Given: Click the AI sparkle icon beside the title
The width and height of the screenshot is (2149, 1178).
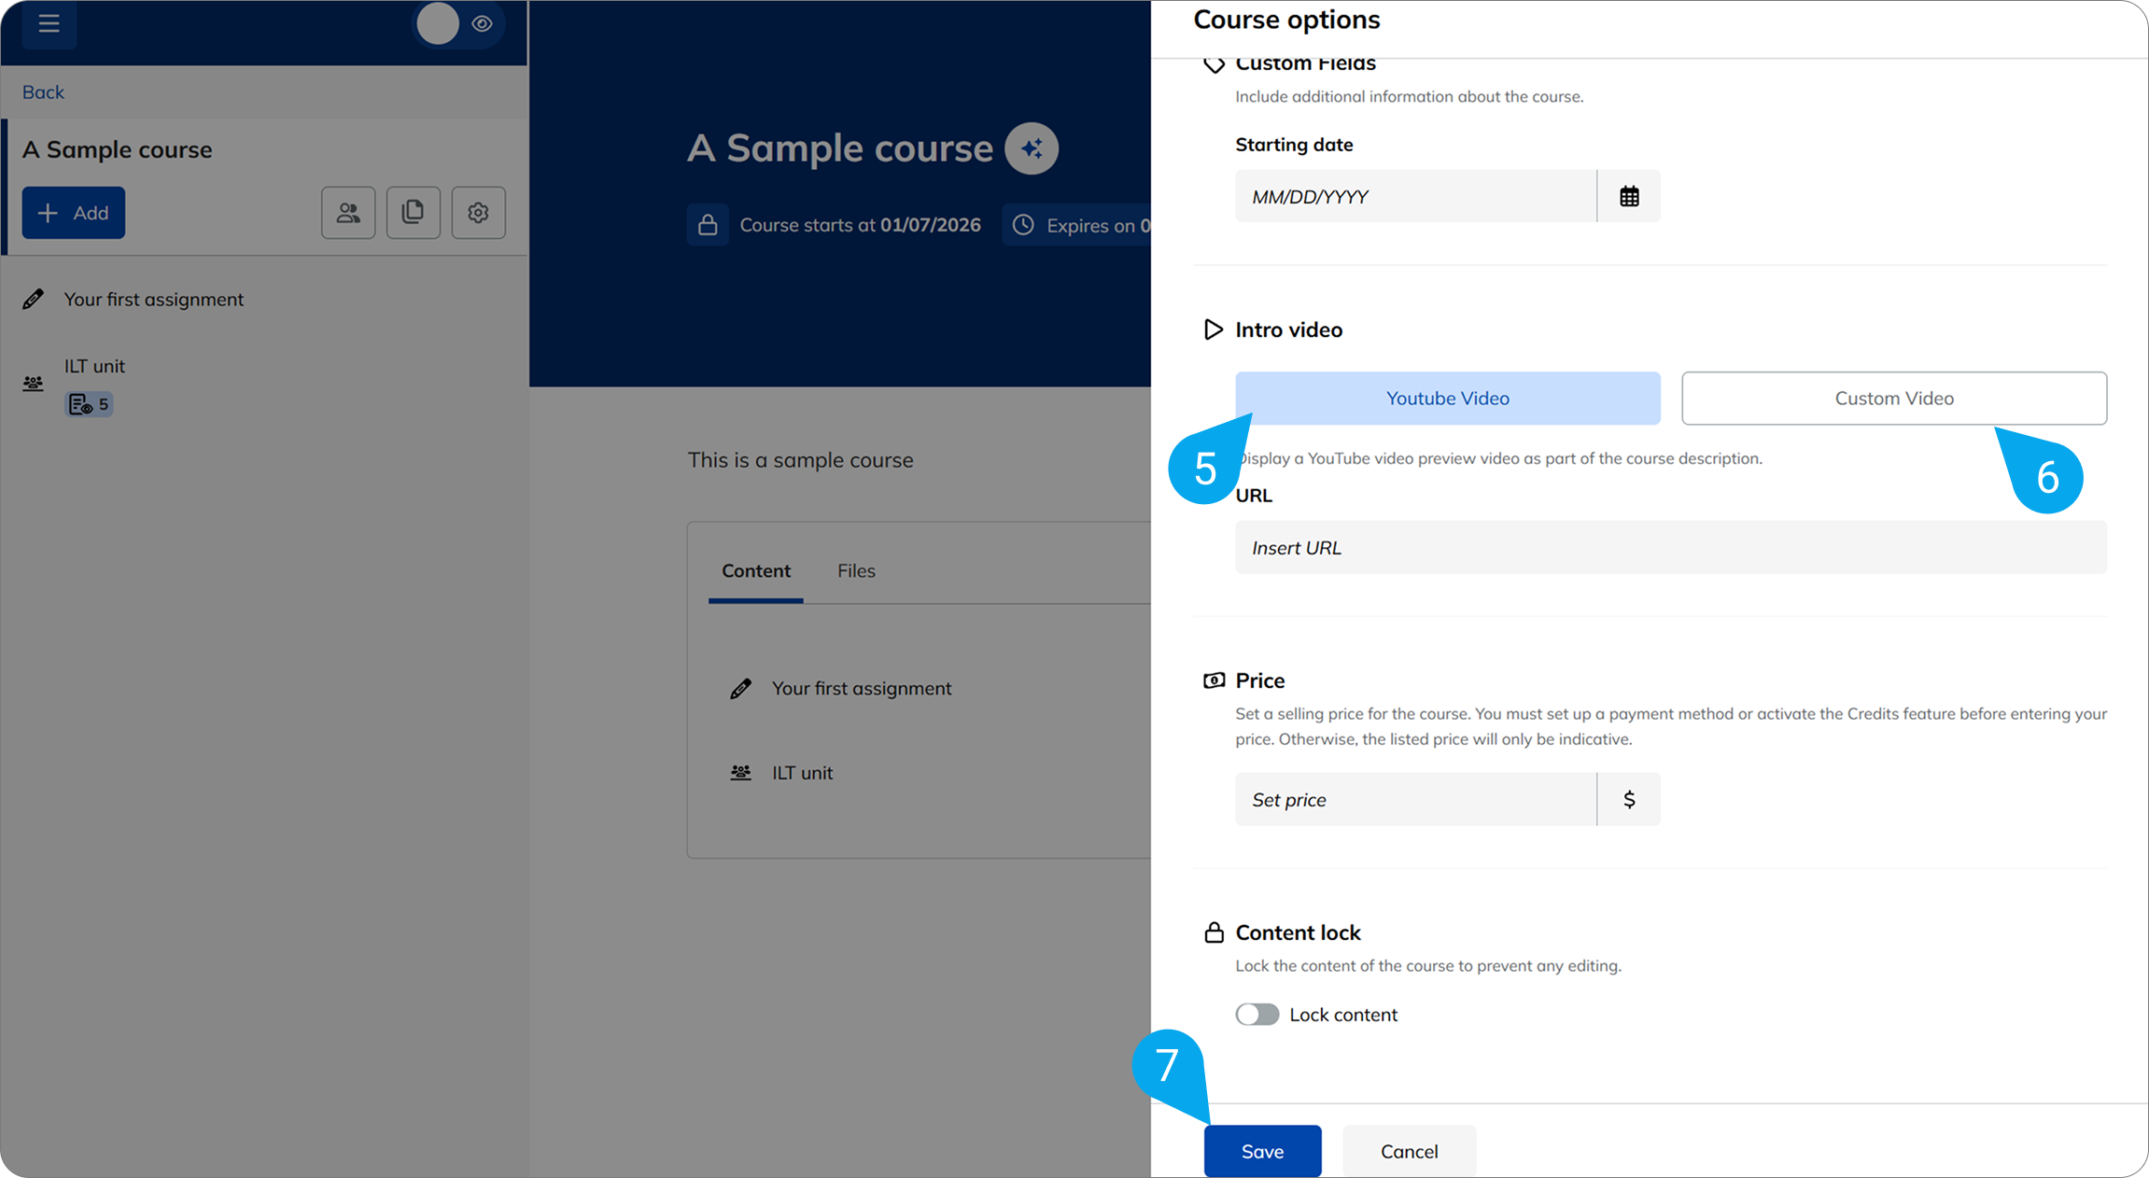Looking at the screenshot, I should tap(1031, 148).
